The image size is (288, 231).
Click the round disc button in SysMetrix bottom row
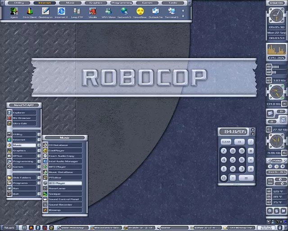click(270, 211)
